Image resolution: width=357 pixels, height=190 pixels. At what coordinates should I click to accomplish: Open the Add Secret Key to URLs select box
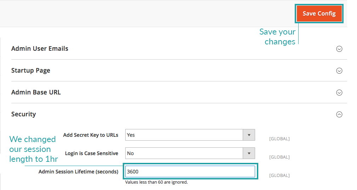pos(184,135)
